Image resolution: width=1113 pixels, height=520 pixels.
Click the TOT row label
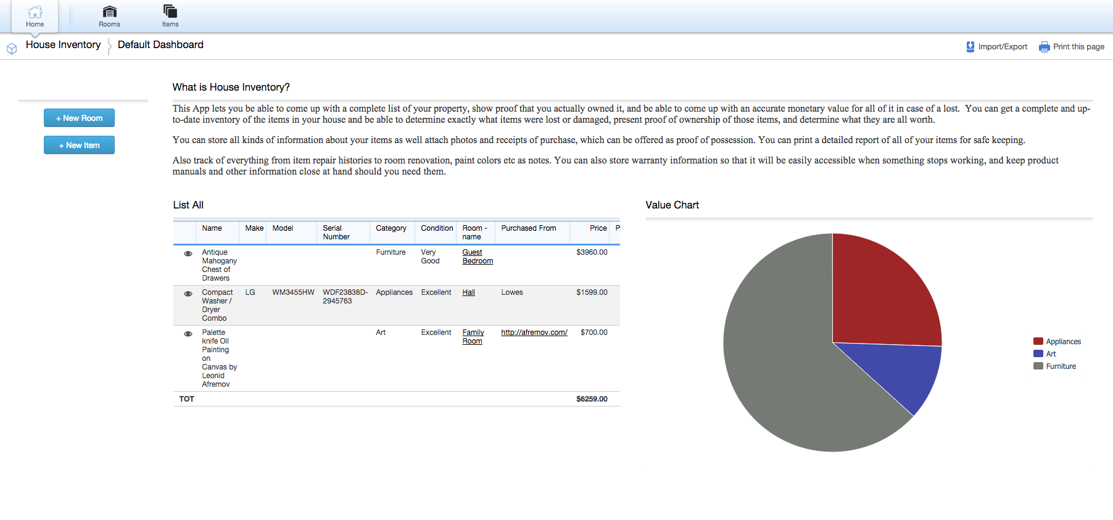186,399
